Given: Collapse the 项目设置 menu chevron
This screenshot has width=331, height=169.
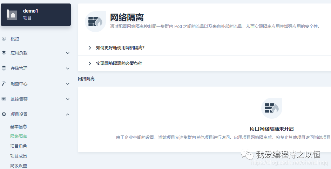Looking at the screenshot, I should coord(68,114).
